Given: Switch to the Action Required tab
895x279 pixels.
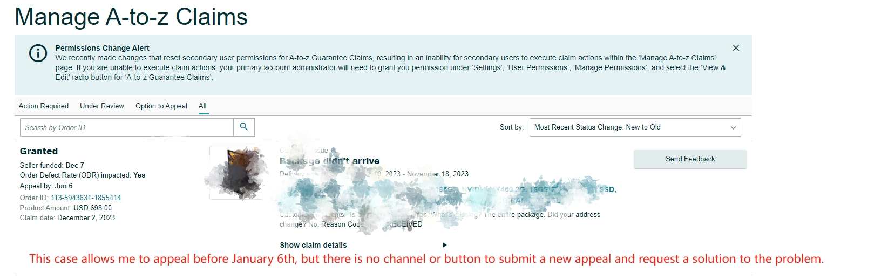Looking at the screenshot, I should (44, 106).
